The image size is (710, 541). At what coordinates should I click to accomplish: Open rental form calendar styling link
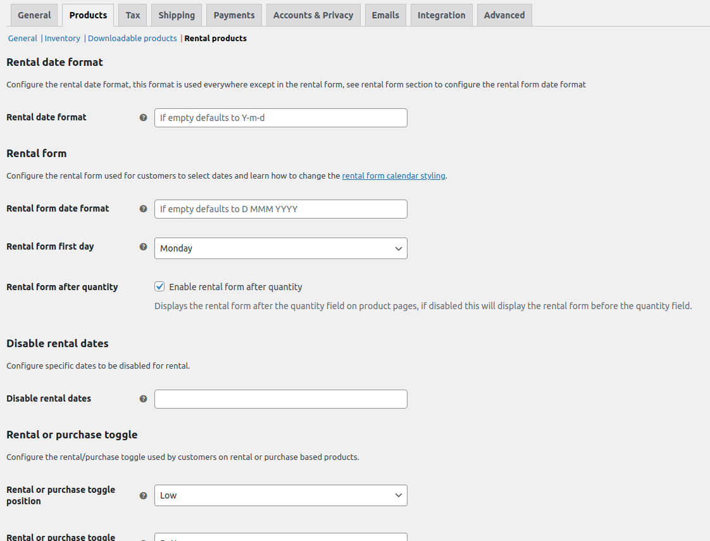(x=394, y=175)
